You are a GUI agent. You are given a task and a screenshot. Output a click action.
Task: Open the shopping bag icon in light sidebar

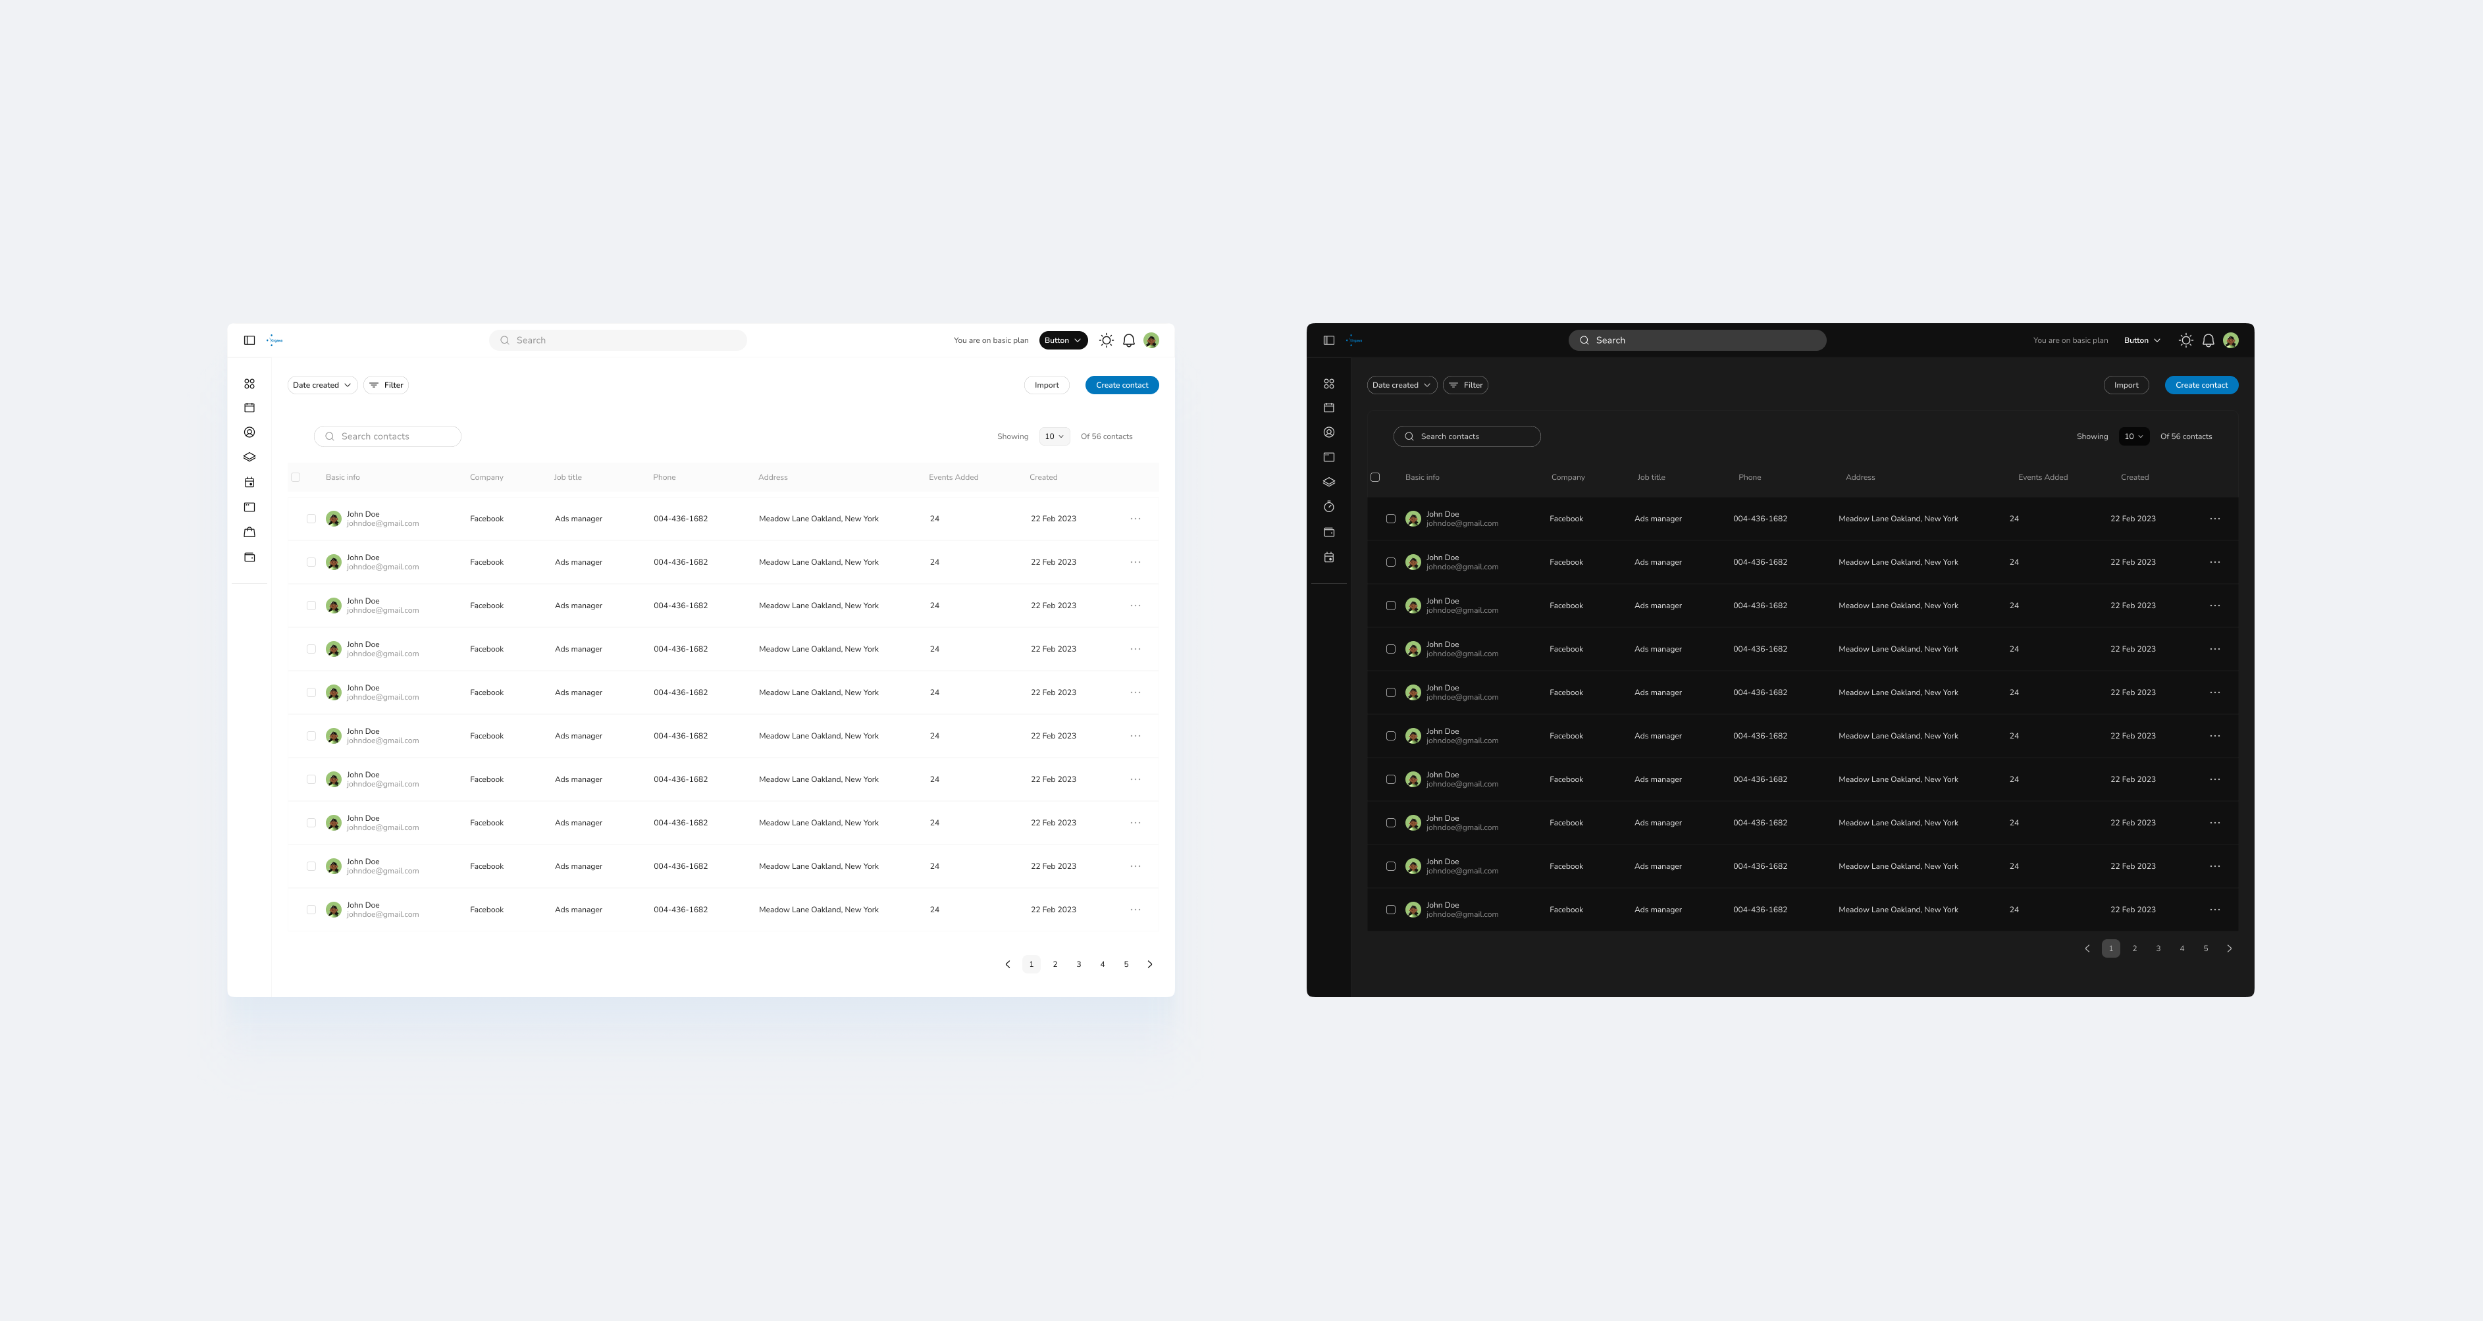tap(249, 532)
